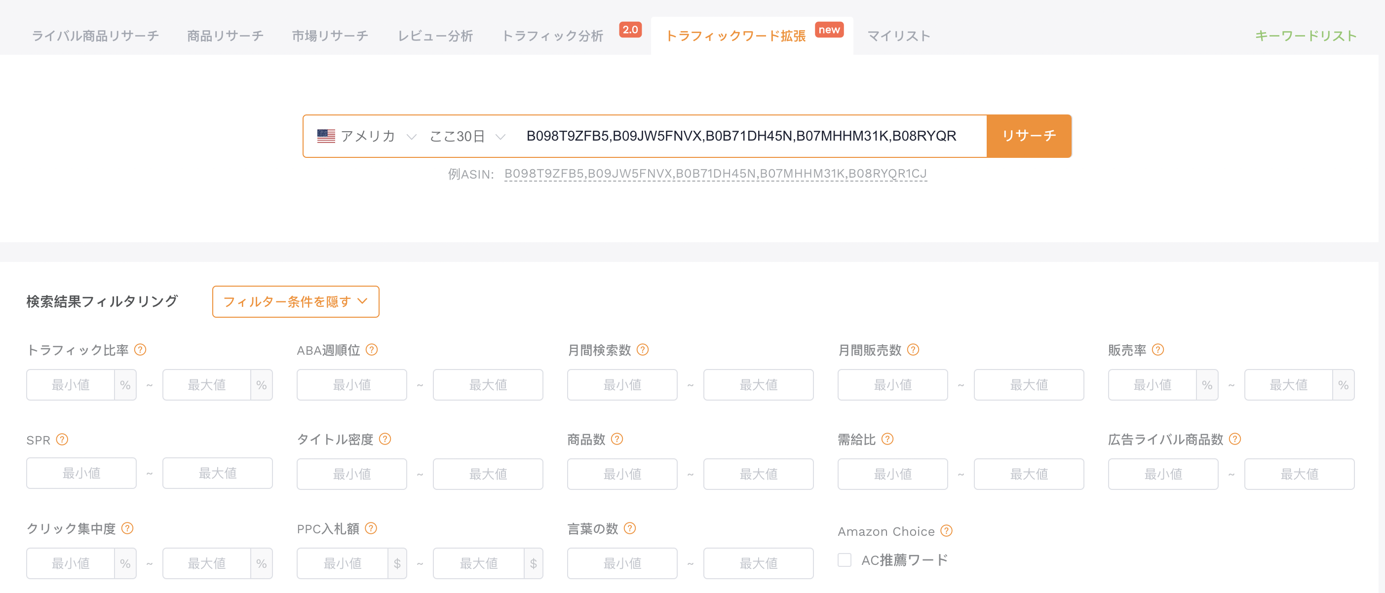
Task: Open help icon for 需給比
Action: [887, 439]
